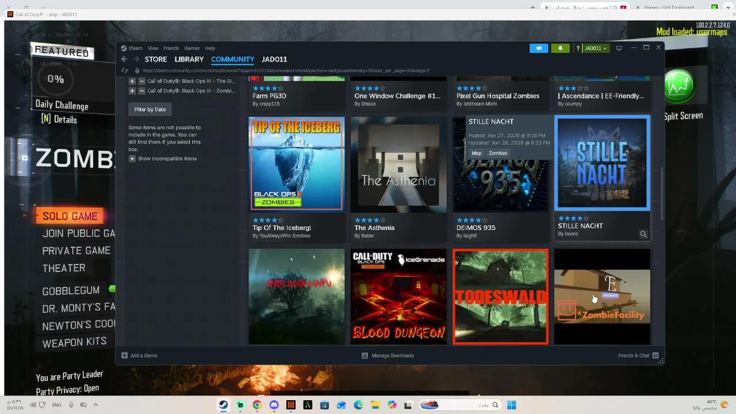Open the Microsoft Store taskbar icon
736x414 pixels.
point(324,405)
